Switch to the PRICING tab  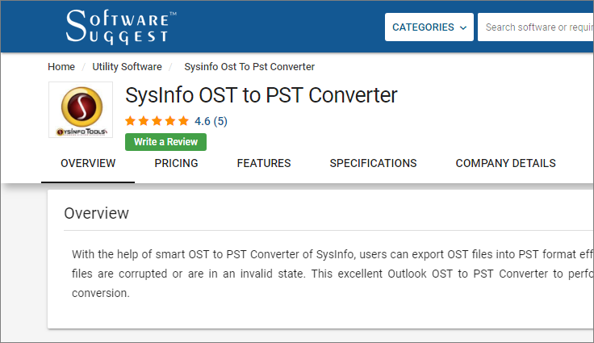176,163
